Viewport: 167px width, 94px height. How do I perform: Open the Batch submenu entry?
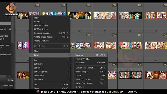[50, 55]
